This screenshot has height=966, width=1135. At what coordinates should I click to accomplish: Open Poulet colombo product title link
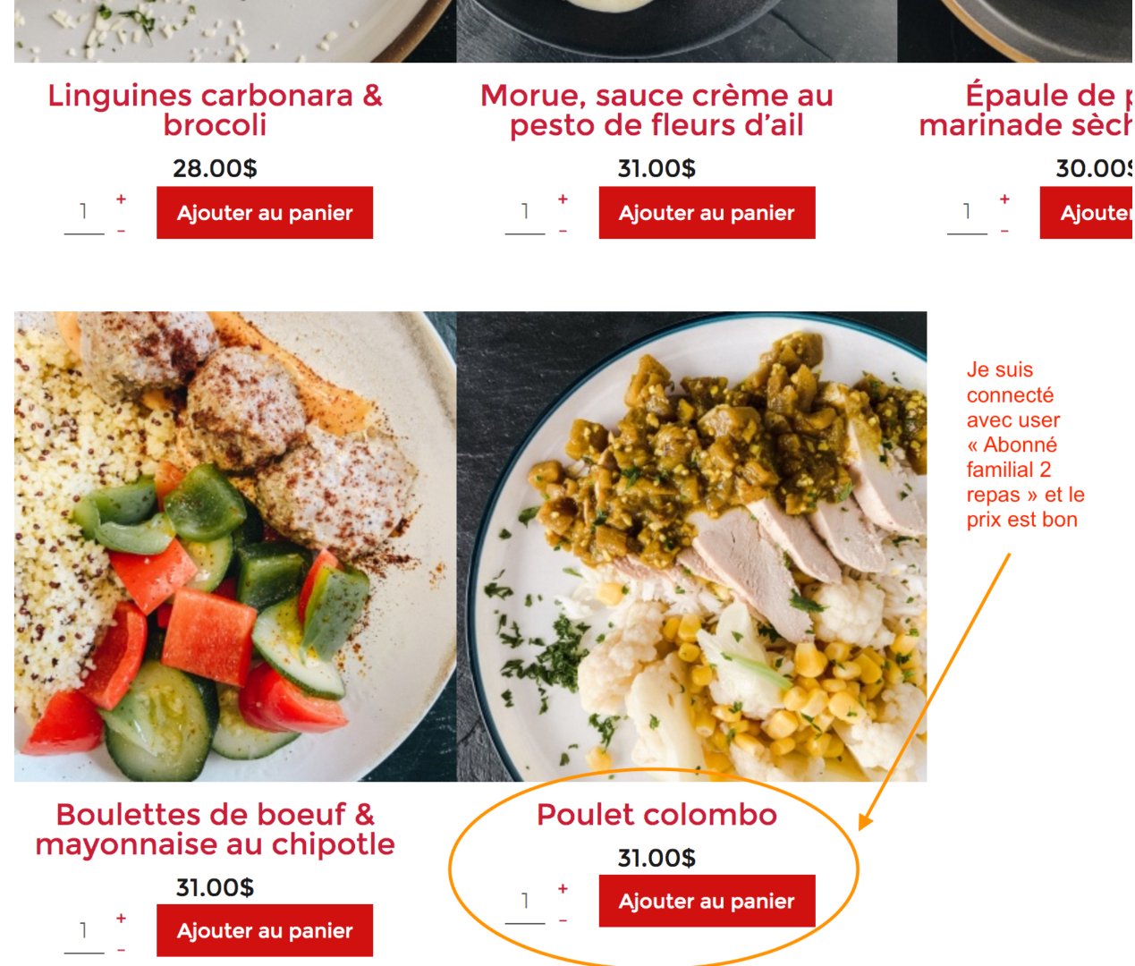click(656, 815)
